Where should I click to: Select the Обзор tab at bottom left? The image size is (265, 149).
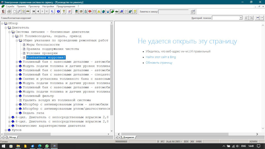click(12, 137)
